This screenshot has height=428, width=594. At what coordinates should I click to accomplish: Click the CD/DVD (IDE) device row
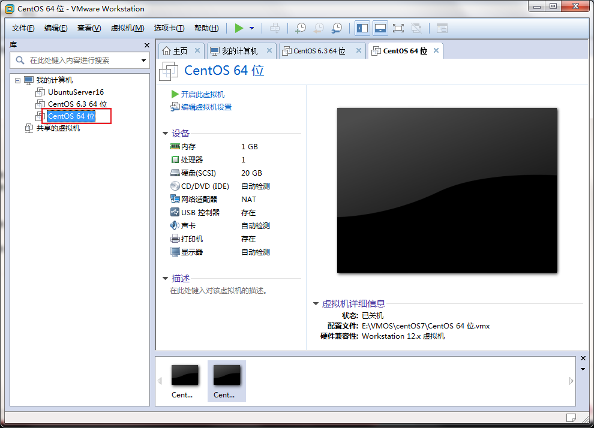(220, 186)
